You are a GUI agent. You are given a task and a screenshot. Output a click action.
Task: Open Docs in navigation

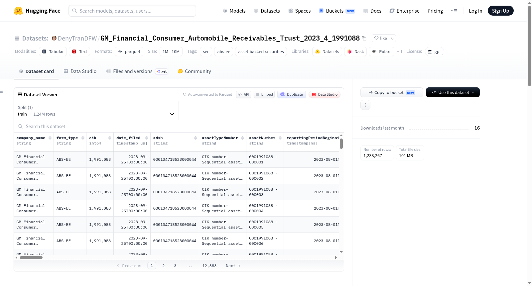point(372,11)
